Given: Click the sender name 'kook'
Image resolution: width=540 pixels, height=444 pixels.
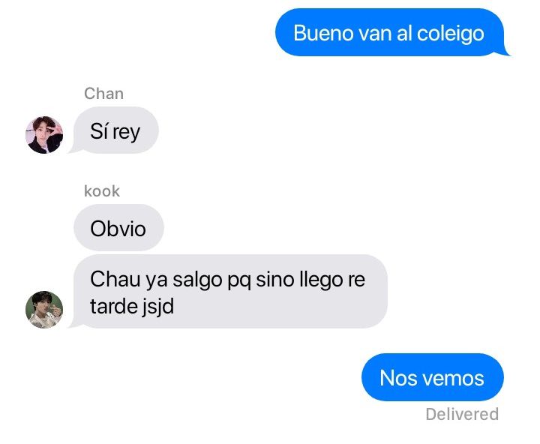Looking at the screenshot, I should [x=102, y=190].
